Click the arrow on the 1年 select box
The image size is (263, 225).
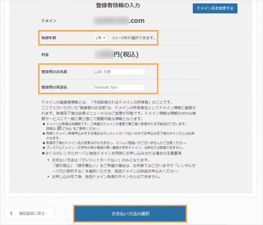tap(104, 38)
